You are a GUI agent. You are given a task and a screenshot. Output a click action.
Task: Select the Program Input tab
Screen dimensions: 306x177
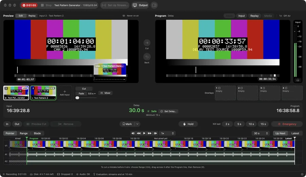(x=241, y=16)
